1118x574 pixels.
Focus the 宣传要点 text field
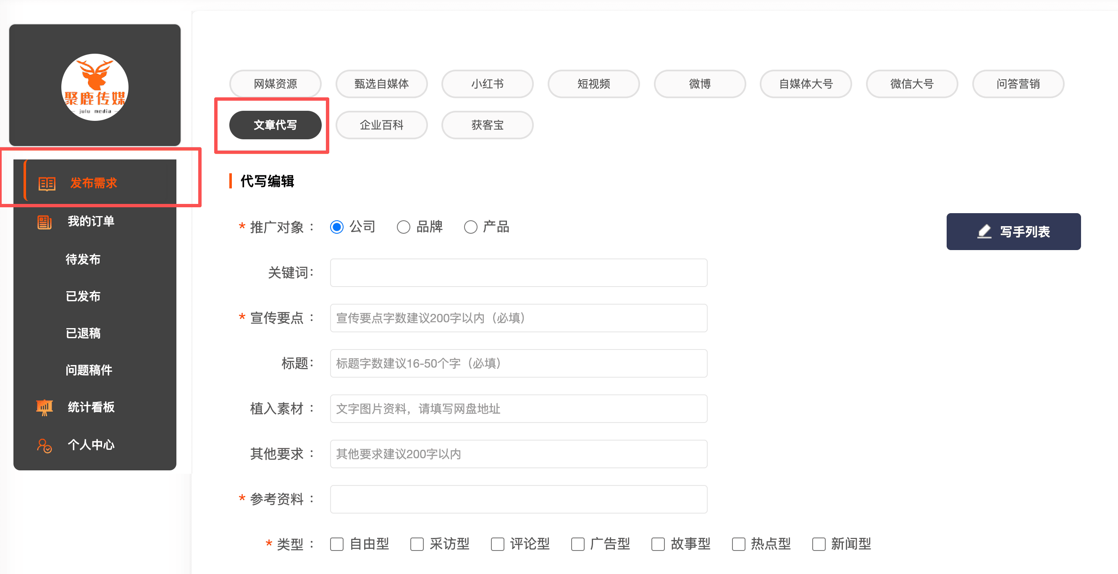pyautogui.click(x=519, y=318)
